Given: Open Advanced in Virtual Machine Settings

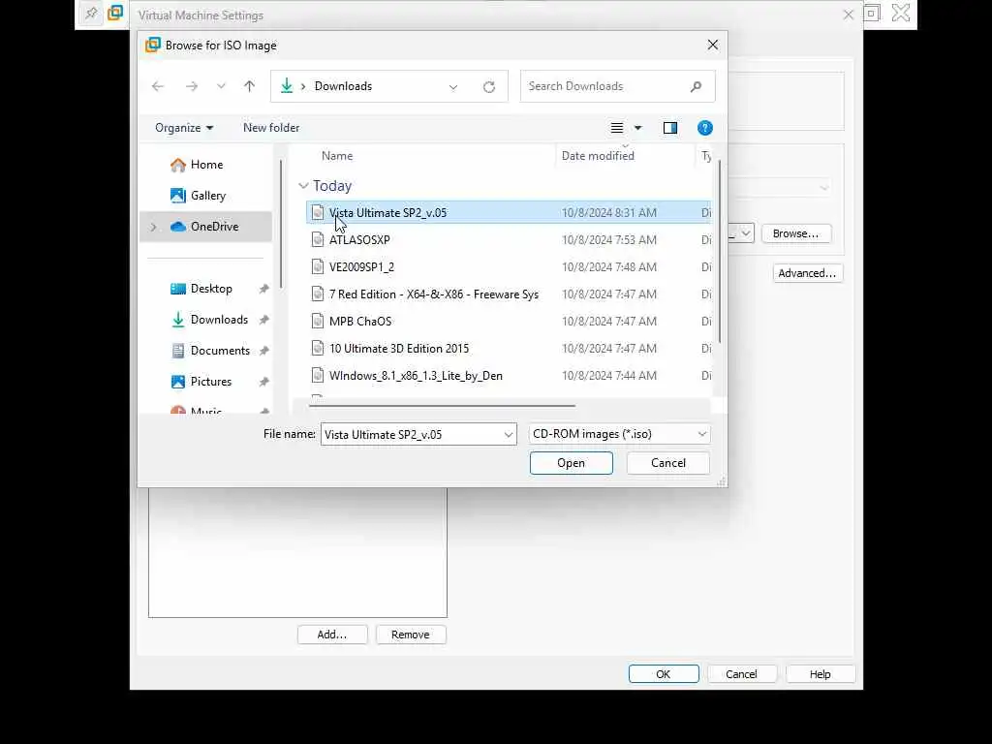Looking at the screenshot, I should [807, 273].
